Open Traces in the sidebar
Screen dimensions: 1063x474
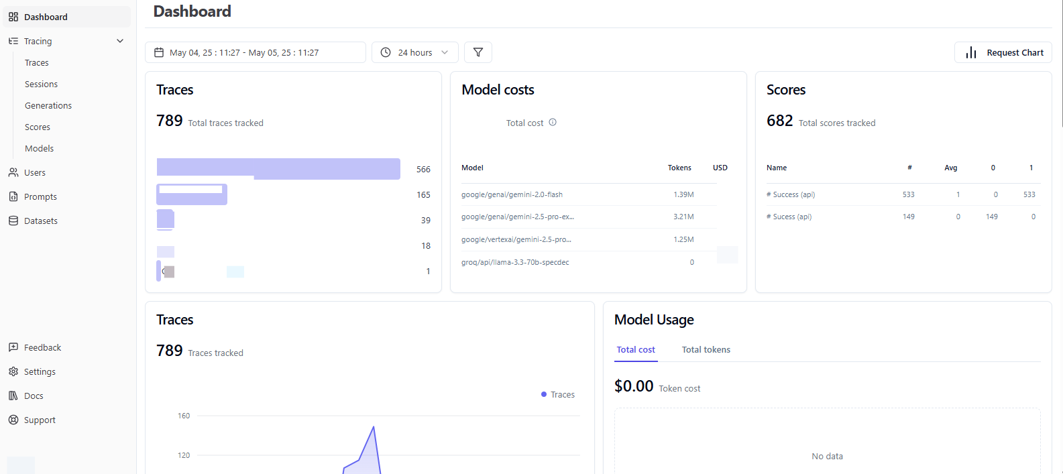[x=37, y=62]
